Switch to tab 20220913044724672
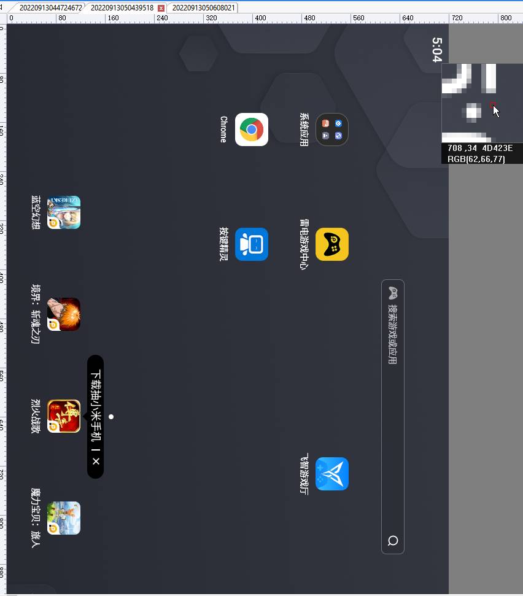 (x=50, y=8)
